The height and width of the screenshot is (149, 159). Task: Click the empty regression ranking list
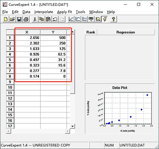[x=120, y=57]
